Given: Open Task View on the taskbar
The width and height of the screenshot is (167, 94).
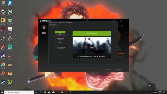Looking at the screenshot, I should click(36, 92).
